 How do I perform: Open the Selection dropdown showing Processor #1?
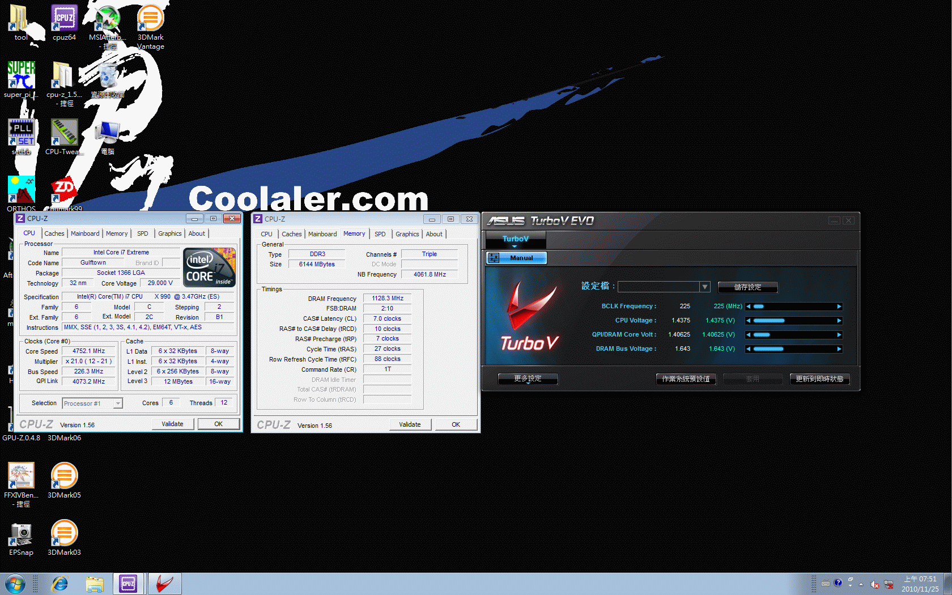92,403
